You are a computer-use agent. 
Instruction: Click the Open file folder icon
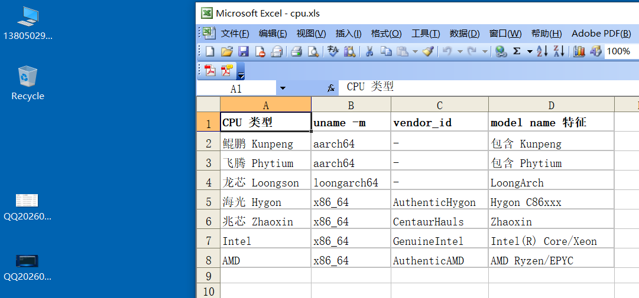tap(226, 51)
